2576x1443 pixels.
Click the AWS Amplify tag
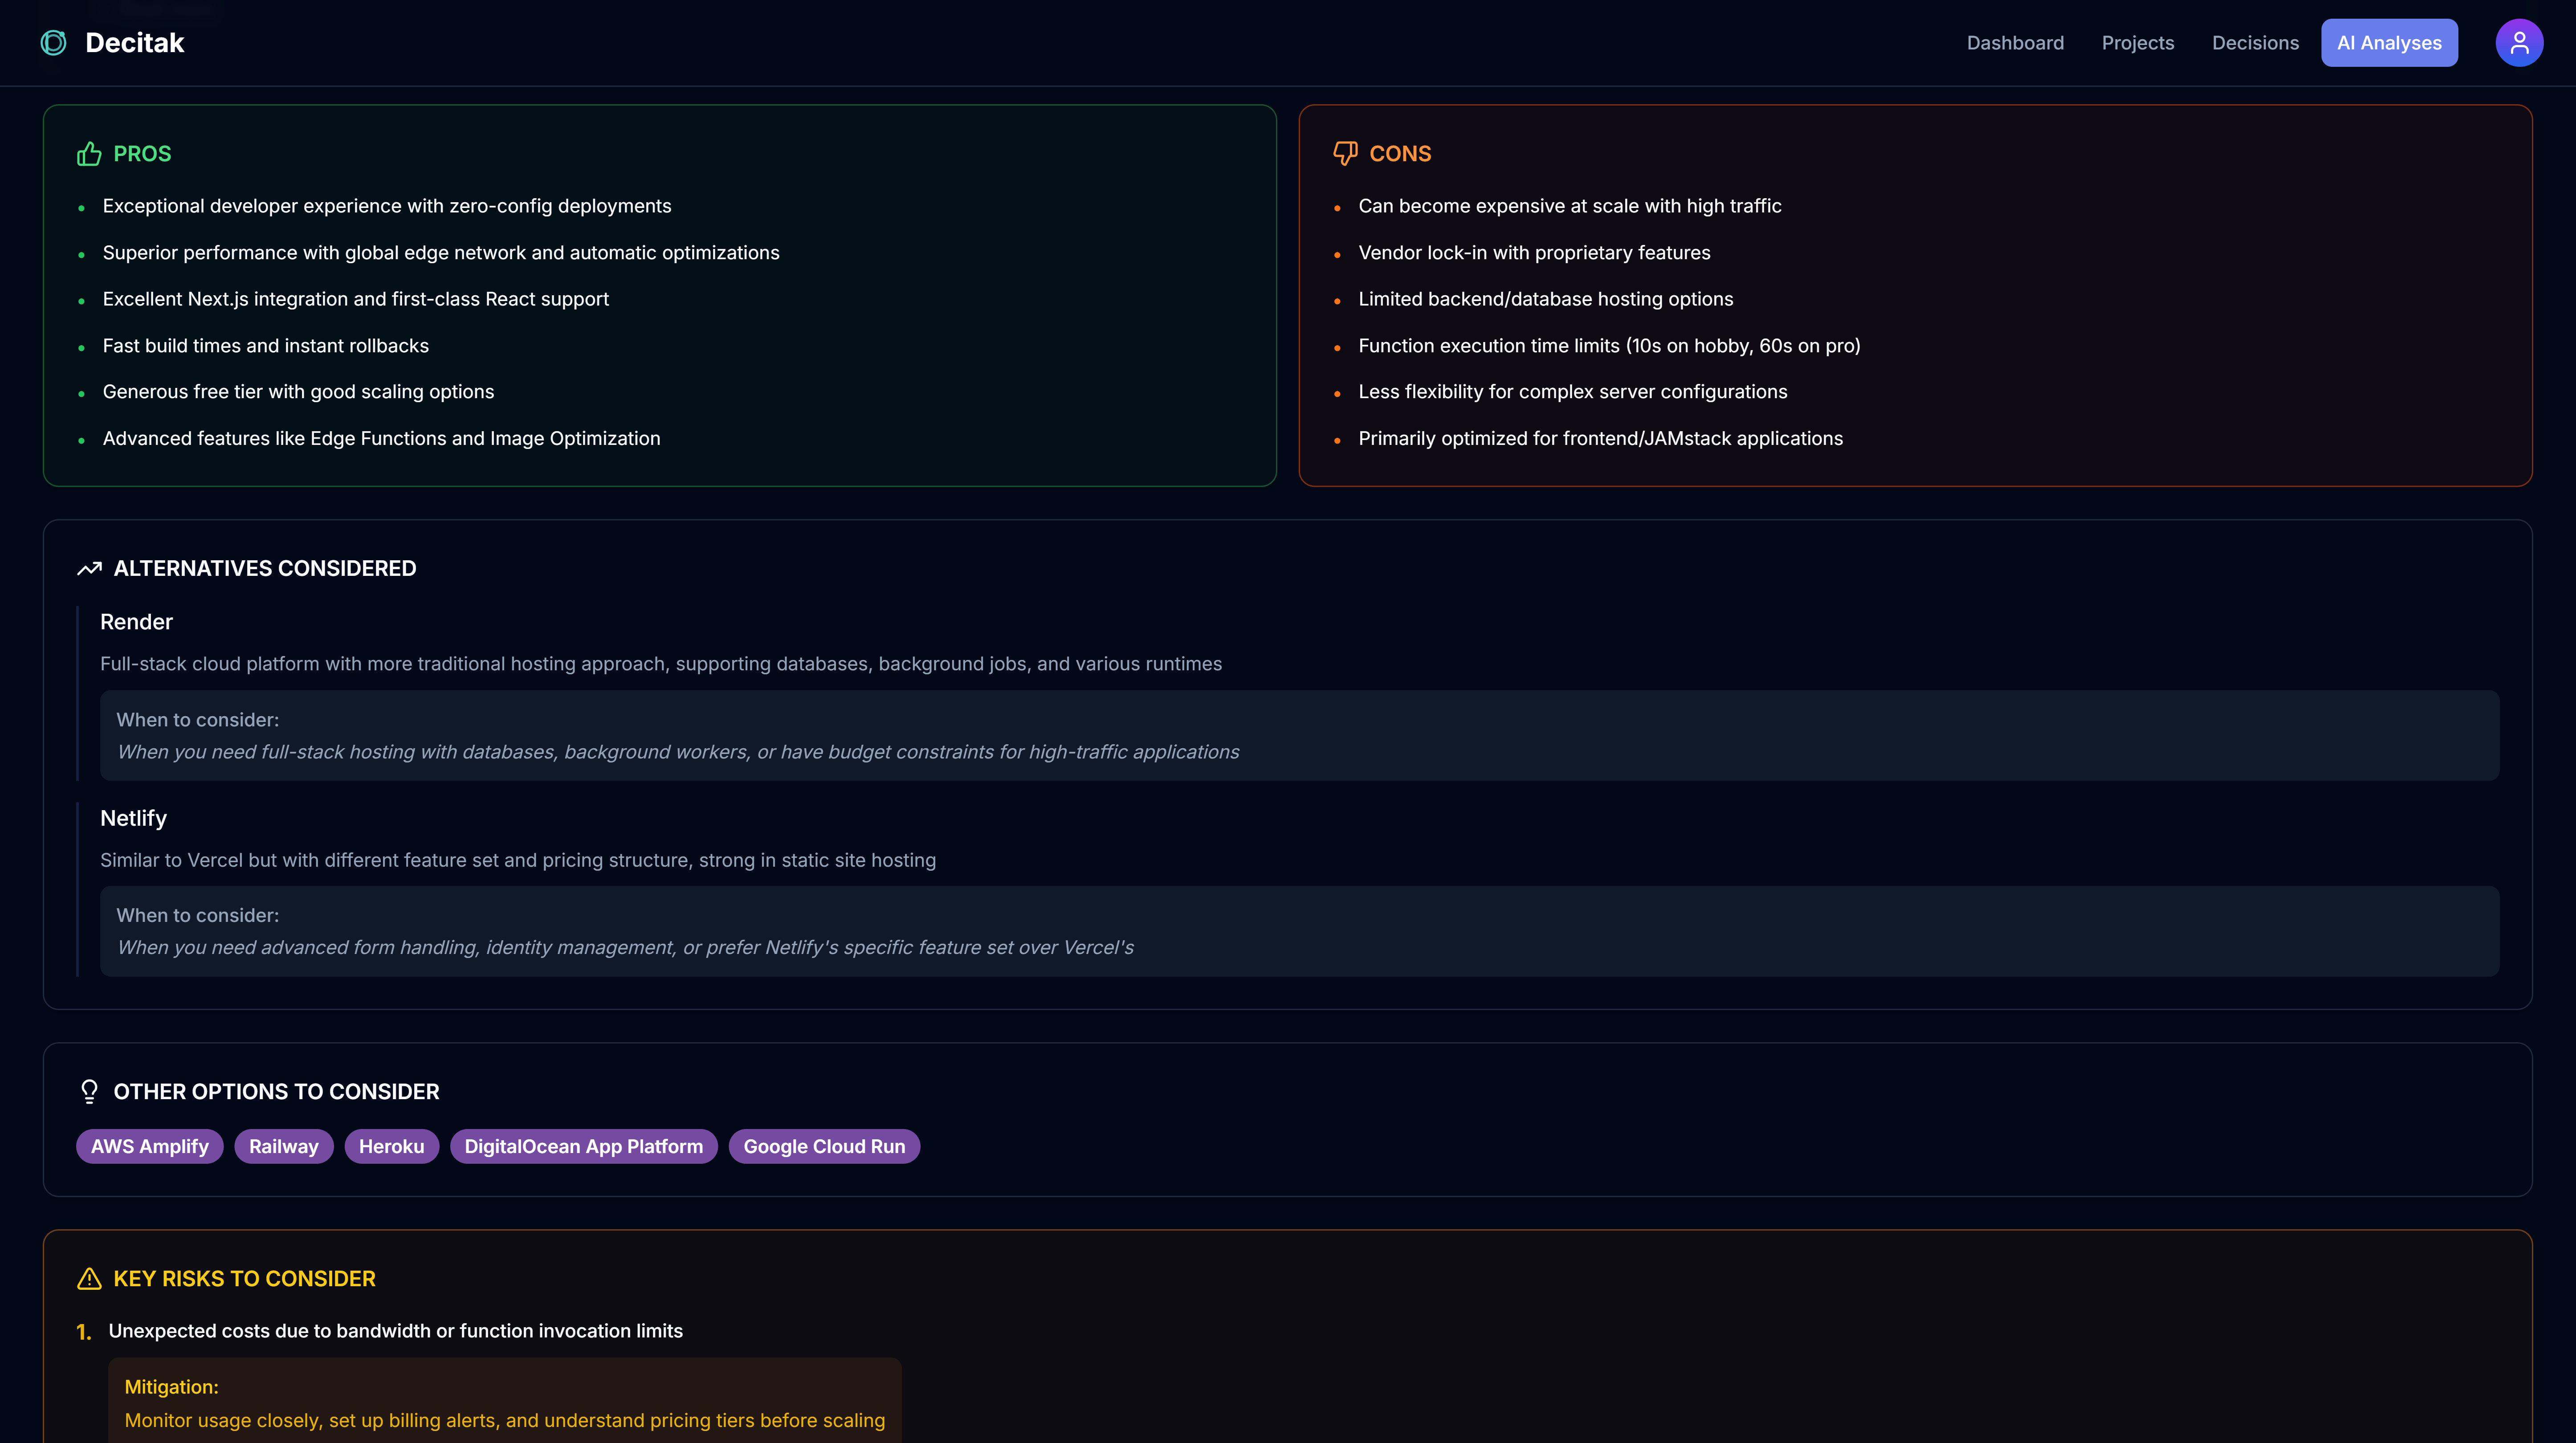pyautogui.click(x=150, y=1147)
